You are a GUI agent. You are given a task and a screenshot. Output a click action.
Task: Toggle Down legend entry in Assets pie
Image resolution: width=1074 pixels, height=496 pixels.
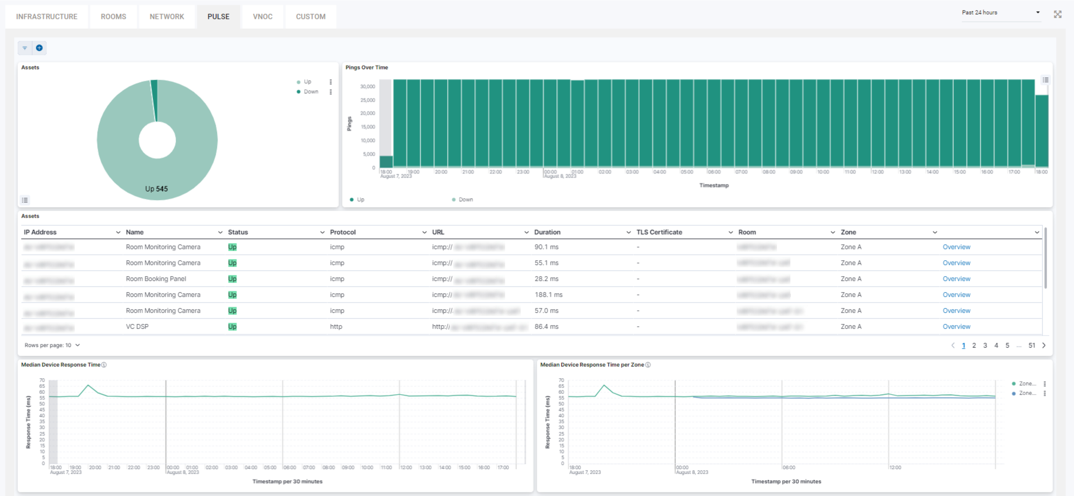pos(308,92)
